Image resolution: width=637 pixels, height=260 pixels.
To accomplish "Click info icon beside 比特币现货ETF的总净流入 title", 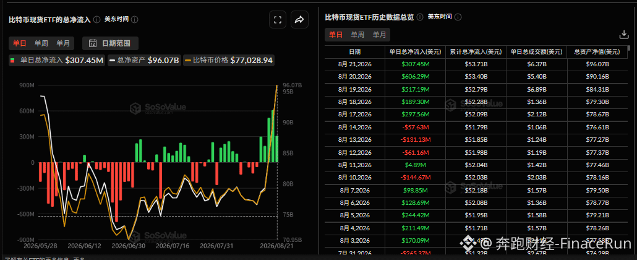I will tap(96, 19).
